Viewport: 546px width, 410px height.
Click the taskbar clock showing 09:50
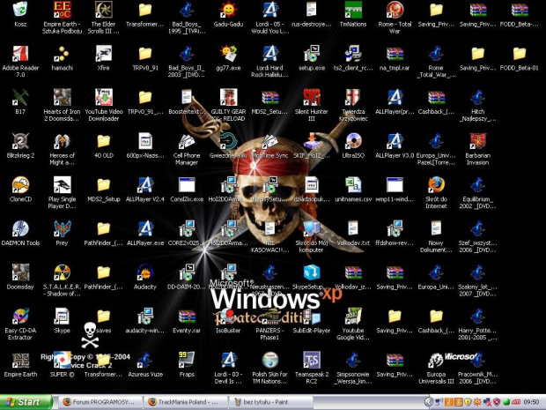coord(531,402)
